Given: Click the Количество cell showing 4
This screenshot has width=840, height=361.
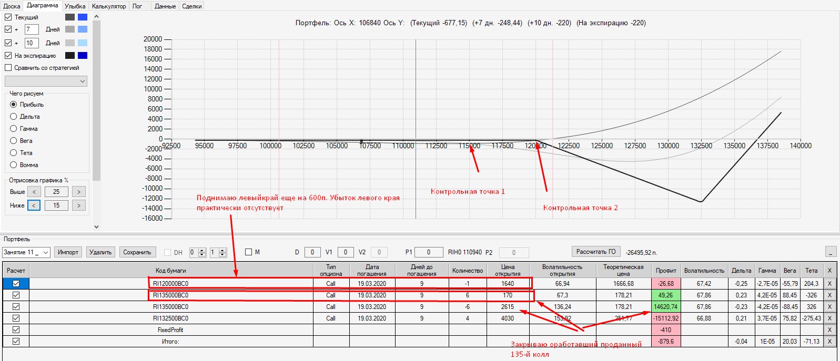Looking at the screenshot, I should (x=468, y=318).
